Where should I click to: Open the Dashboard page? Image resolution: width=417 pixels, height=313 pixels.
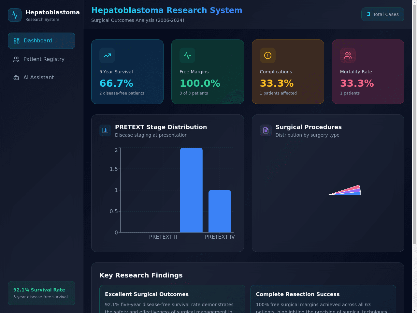pyautogui.click(x=41, y=41)
